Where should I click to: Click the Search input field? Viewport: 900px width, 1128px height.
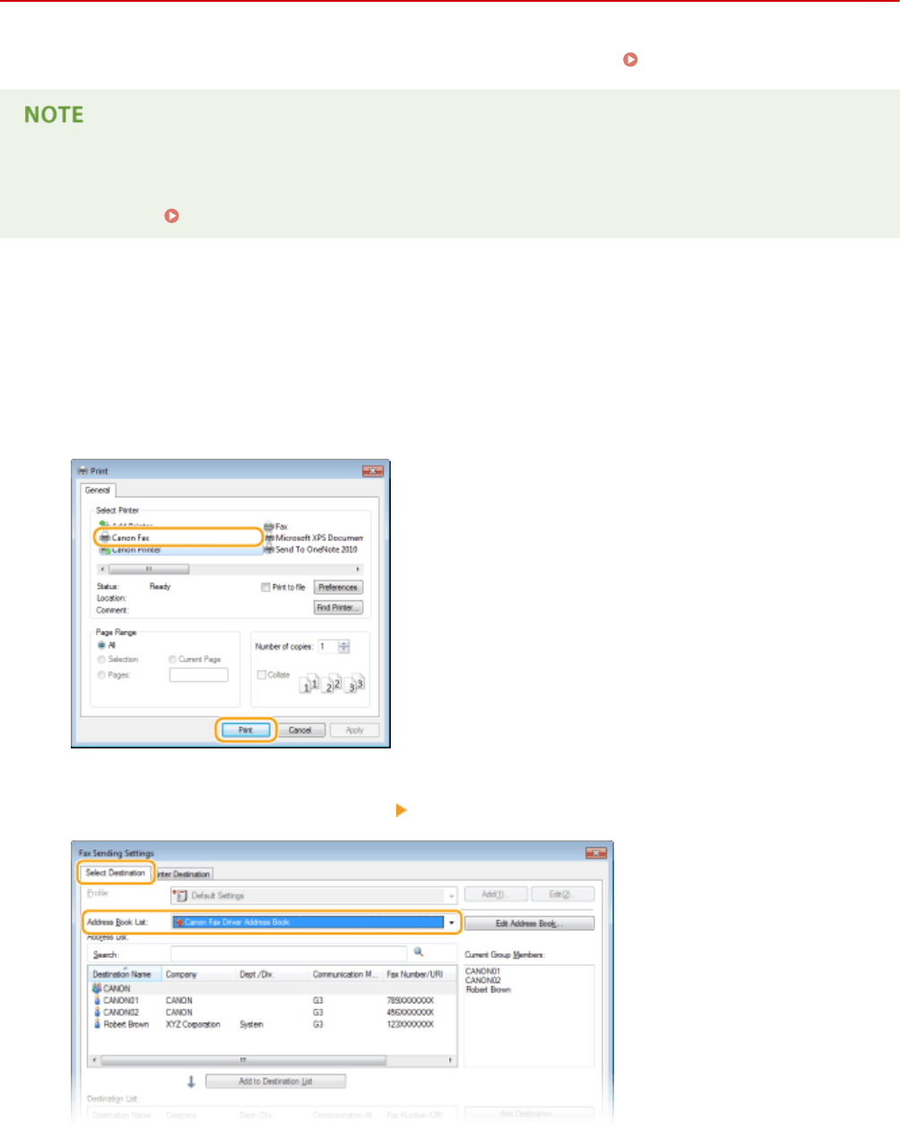point(289,954)
